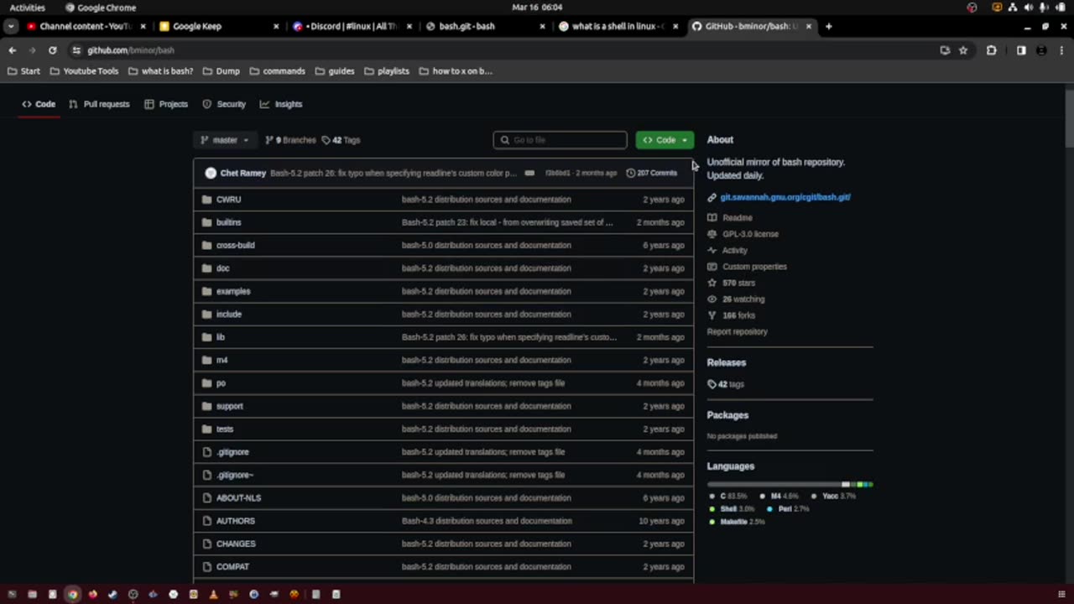Open the Insights tab
The image size is (1074, 604).
tap(281, 104)
